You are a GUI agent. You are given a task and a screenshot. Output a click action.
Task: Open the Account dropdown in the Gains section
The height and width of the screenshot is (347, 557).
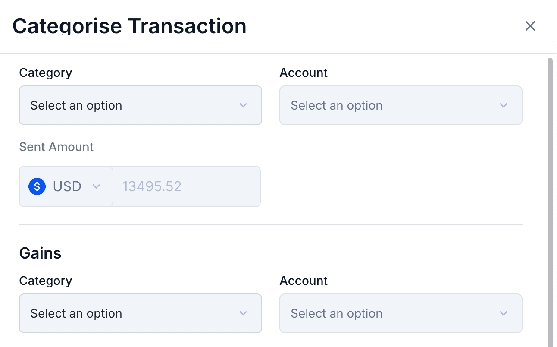pyautogui.click(x=401, y=313)
